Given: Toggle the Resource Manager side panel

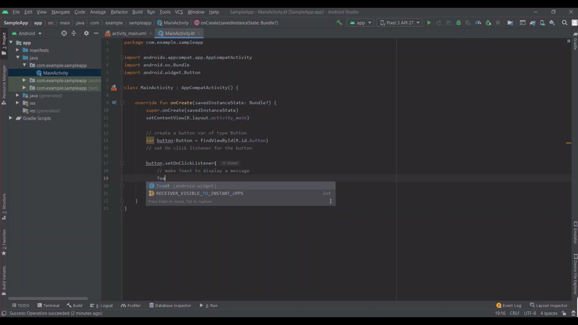Looking at the screenshot, I should tap(4, 85).
